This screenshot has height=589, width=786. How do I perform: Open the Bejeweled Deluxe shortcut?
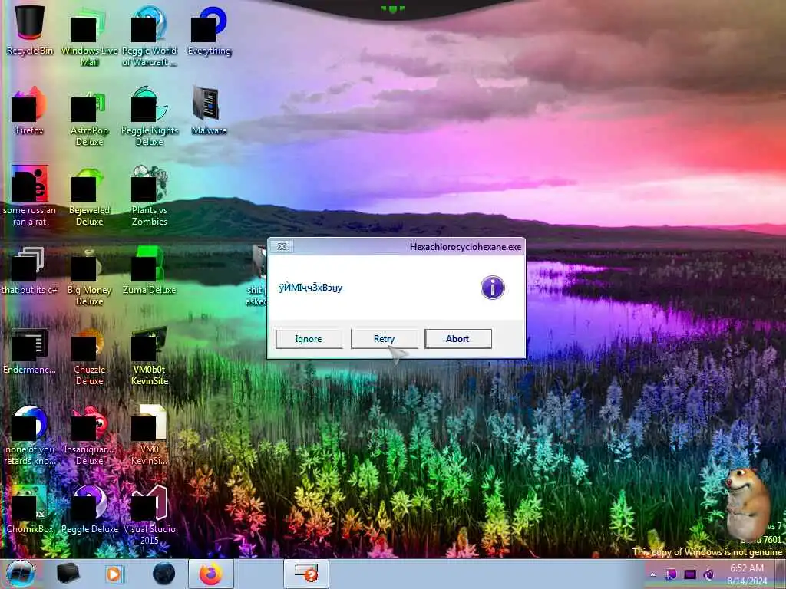tap(89, 196)
